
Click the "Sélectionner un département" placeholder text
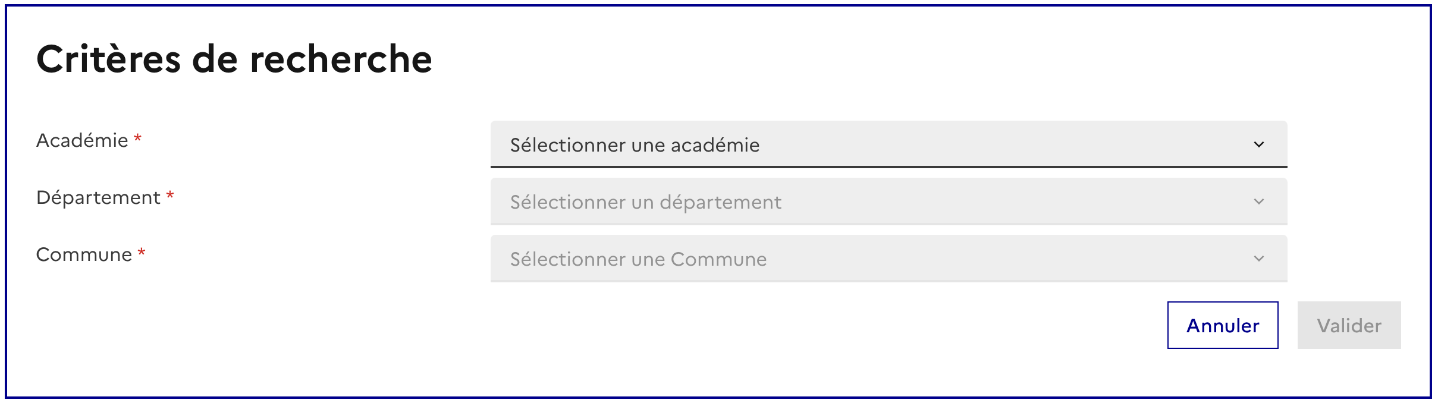645,202
